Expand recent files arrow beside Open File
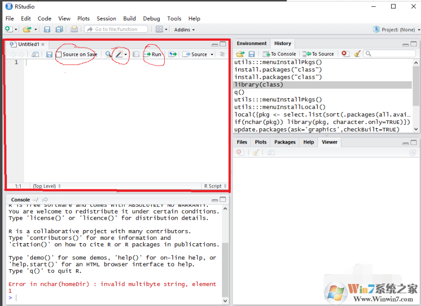Viewport: 421px width, 306px height. [35, 29]
